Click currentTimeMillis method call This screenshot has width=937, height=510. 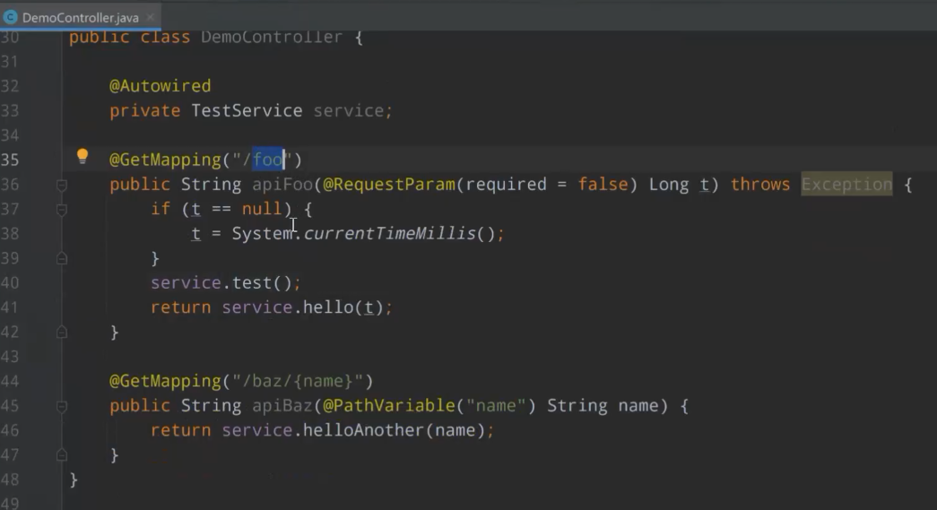(390, 234)
